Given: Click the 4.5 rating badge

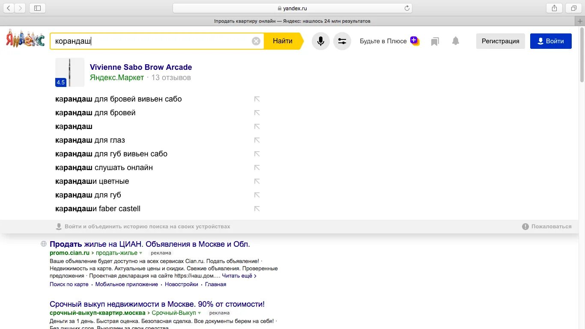Looking at the screenshot, I should [x=61, y=83].
